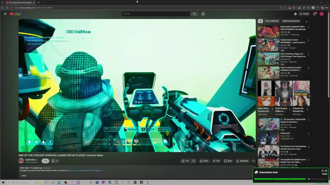Open options menu for Barbarian video
The width and height of the screenshot is (330, 185).
pyautogui.click(x=308, y=54)
